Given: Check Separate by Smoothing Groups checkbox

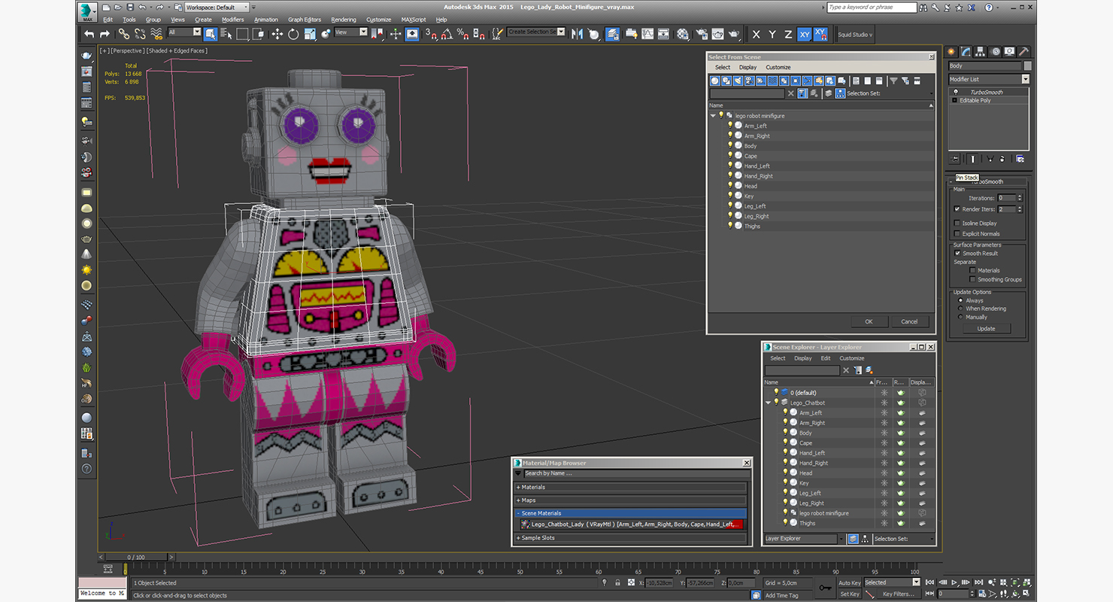Looking at the screenshot, I should 972,279.
